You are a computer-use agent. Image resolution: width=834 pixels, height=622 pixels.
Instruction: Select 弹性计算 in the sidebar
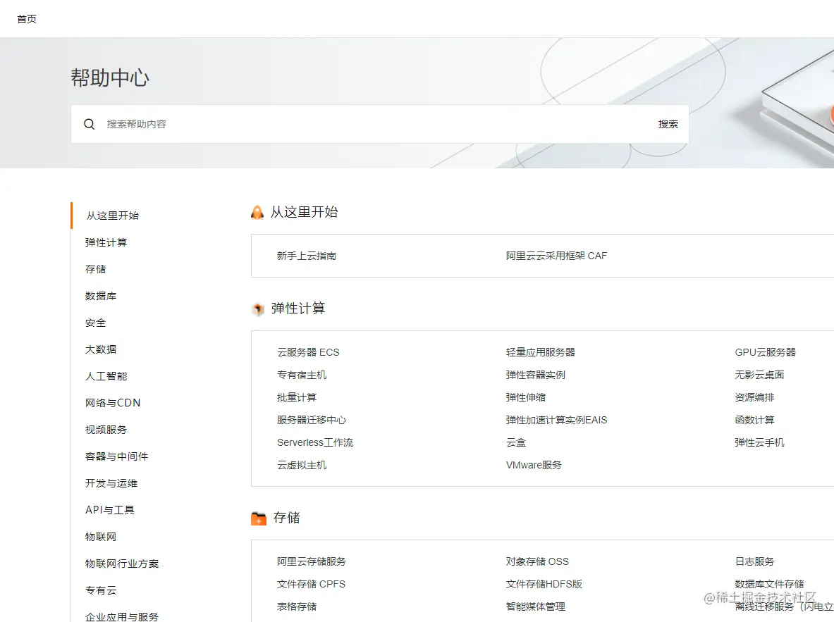(106, 242)
